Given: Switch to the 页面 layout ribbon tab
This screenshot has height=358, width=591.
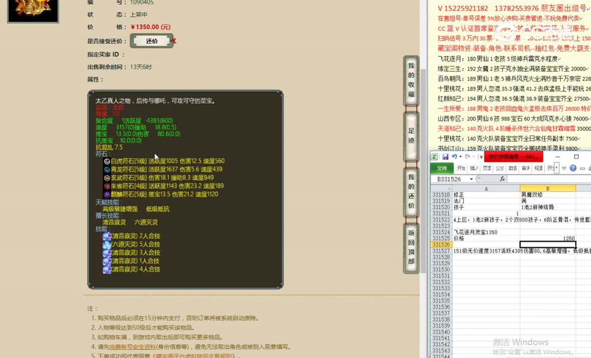Looking at the screenshot, I should click(x=487, y=168).
